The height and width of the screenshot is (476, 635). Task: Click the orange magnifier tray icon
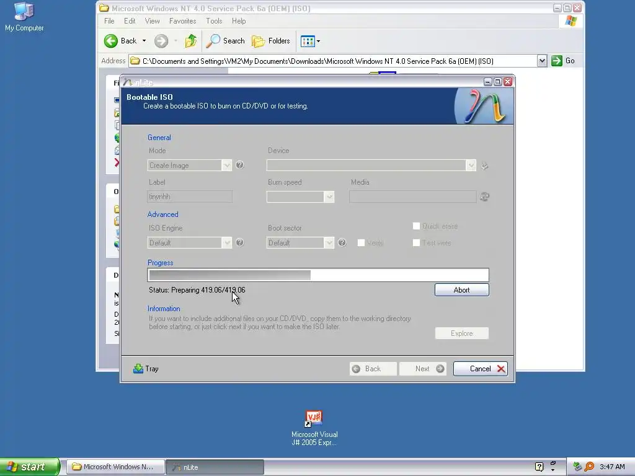pyautogui.click(x=589, y=467)
